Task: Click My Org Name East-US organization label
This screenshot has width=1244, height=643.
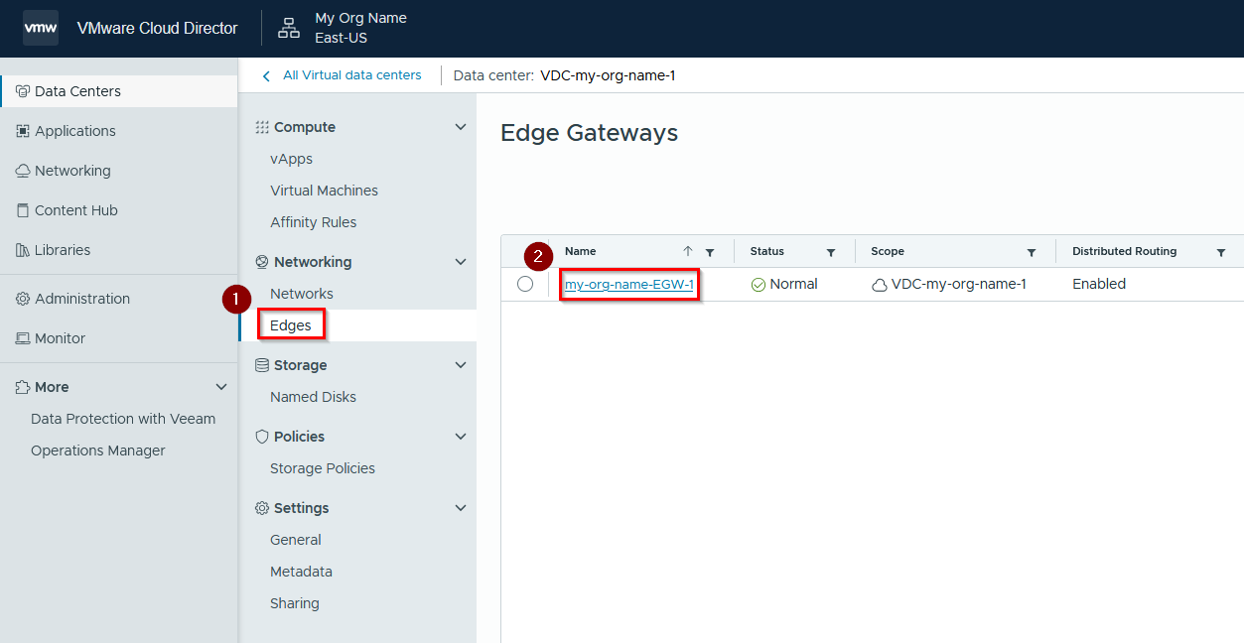Action: coord(360,28)
